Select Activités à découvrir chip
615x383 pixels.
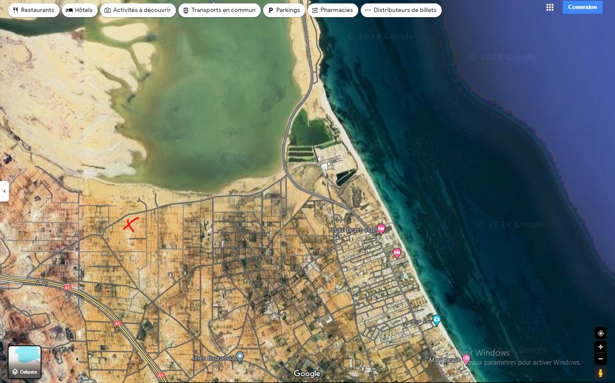click(138, 10)
